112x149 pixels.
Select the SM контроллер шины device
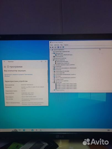(62, 62)
